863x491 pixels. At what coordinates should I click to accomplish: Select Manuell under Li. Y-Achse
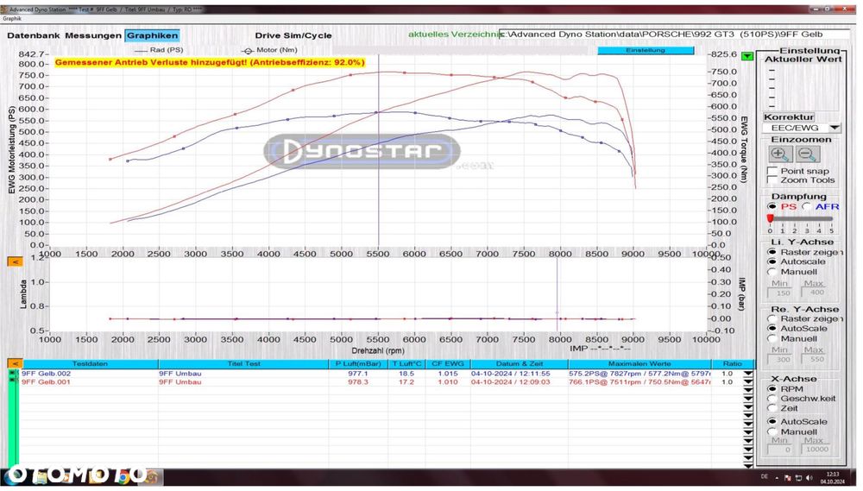pos(772,272)
